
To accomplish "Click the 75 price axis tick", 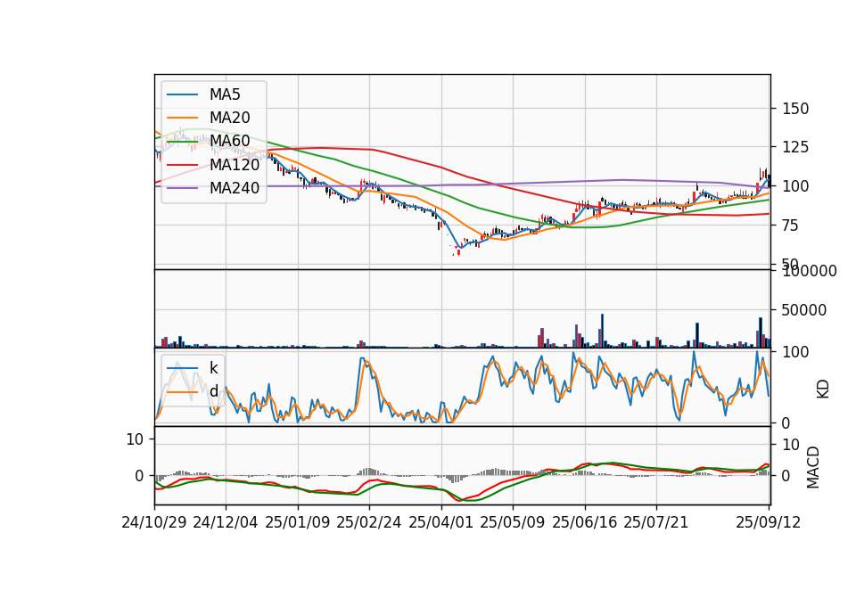I will click(791, 225).
